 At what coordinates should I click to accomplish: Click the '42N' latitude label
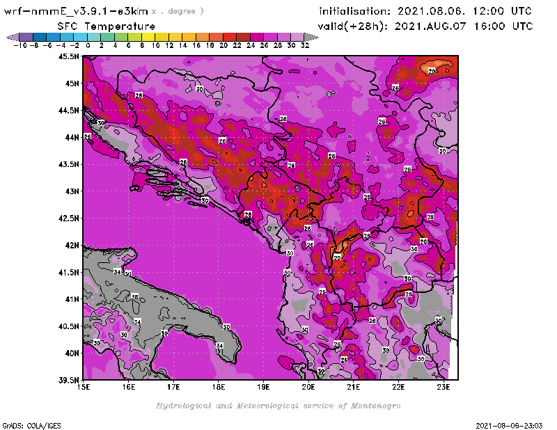(72, 246)
